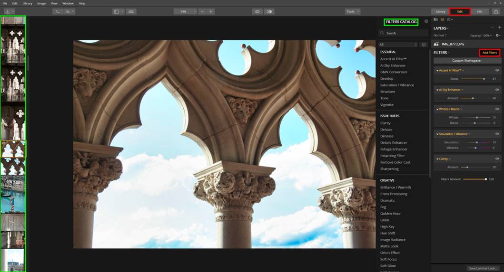Click the single image view layout icon
This screenshot has height=272, width=504.
(116, 11)
